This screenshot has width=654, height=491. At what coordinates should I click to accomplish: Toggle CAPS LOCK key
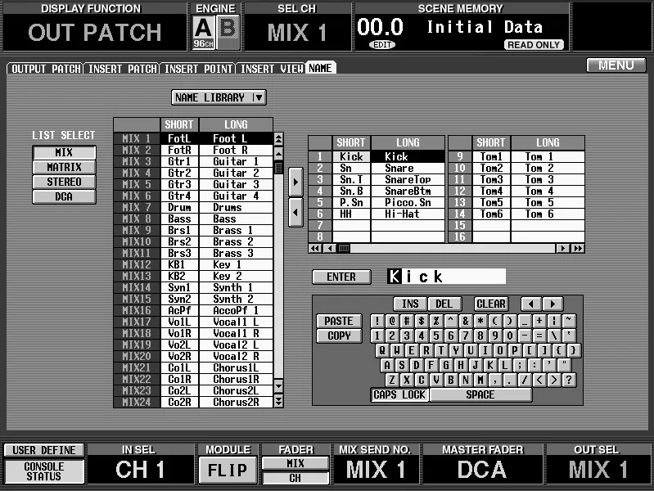[x=399, y=394]
